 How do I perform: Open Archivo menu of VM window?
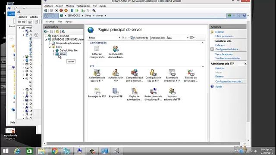point(48,6)
